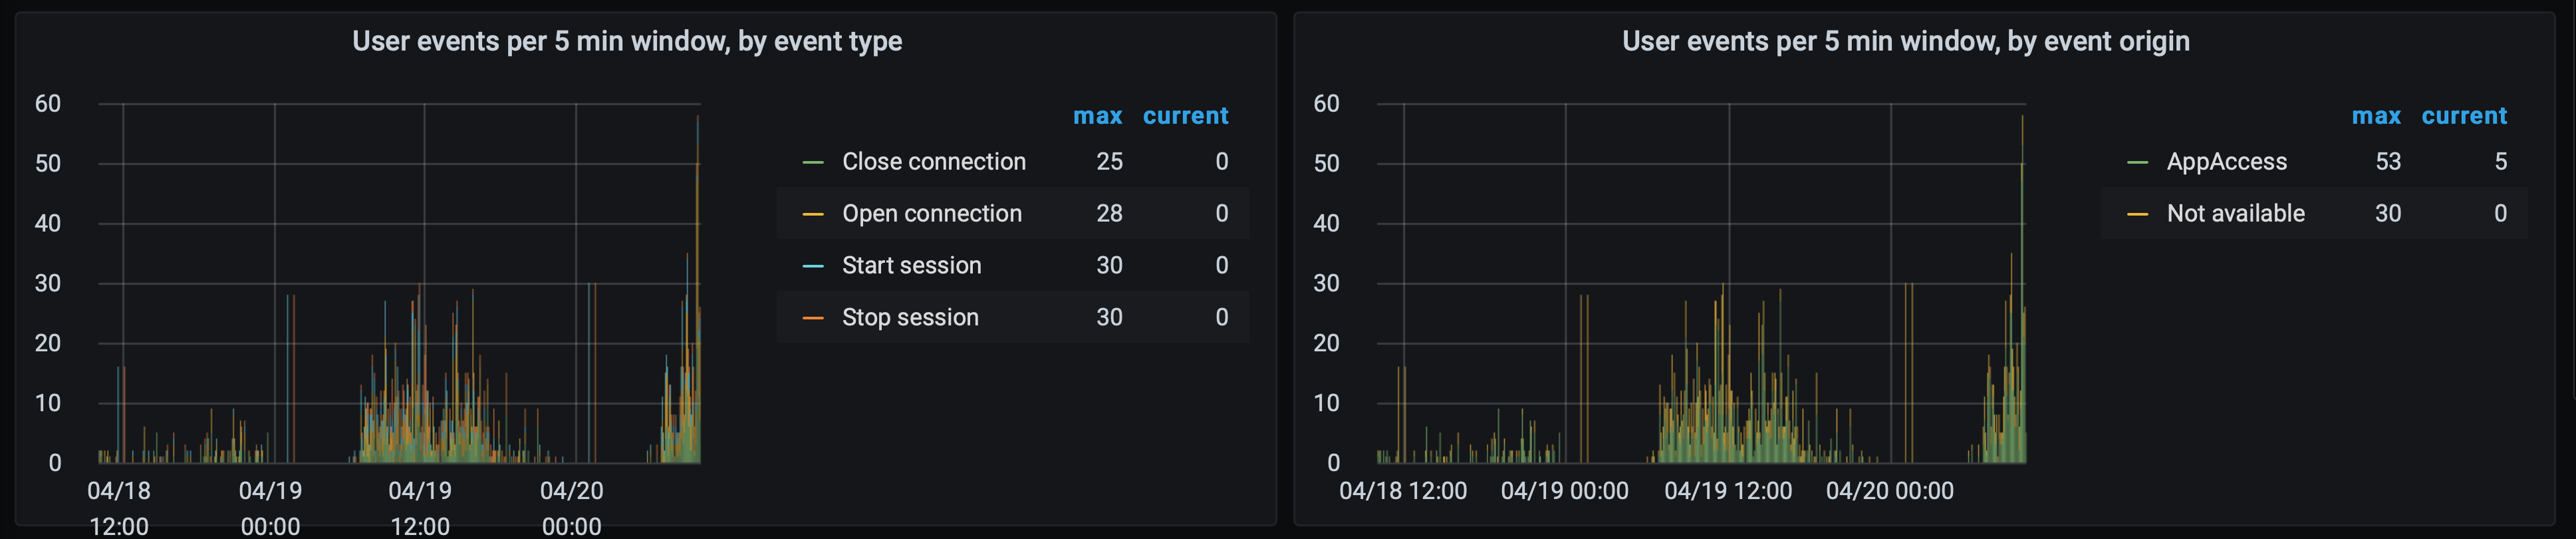Open 'by event origin' panel title menu
This screenshot has height=539, width=2576.
[1905, 41]
